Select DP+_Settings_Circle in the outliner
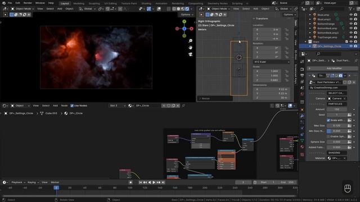 click(329, 46)
